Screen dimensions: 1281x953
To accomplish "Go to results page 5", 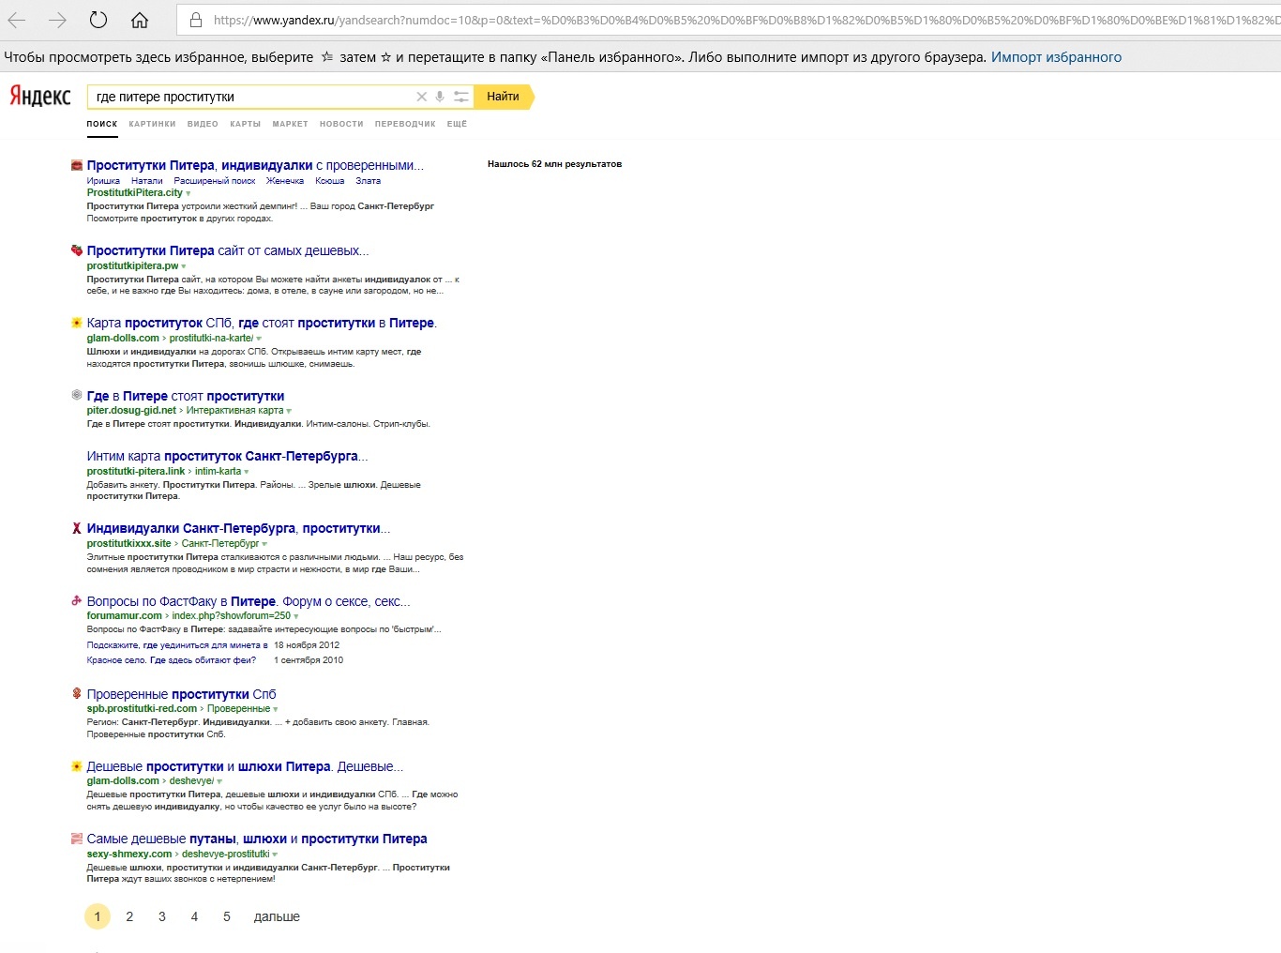I will 227,916.
